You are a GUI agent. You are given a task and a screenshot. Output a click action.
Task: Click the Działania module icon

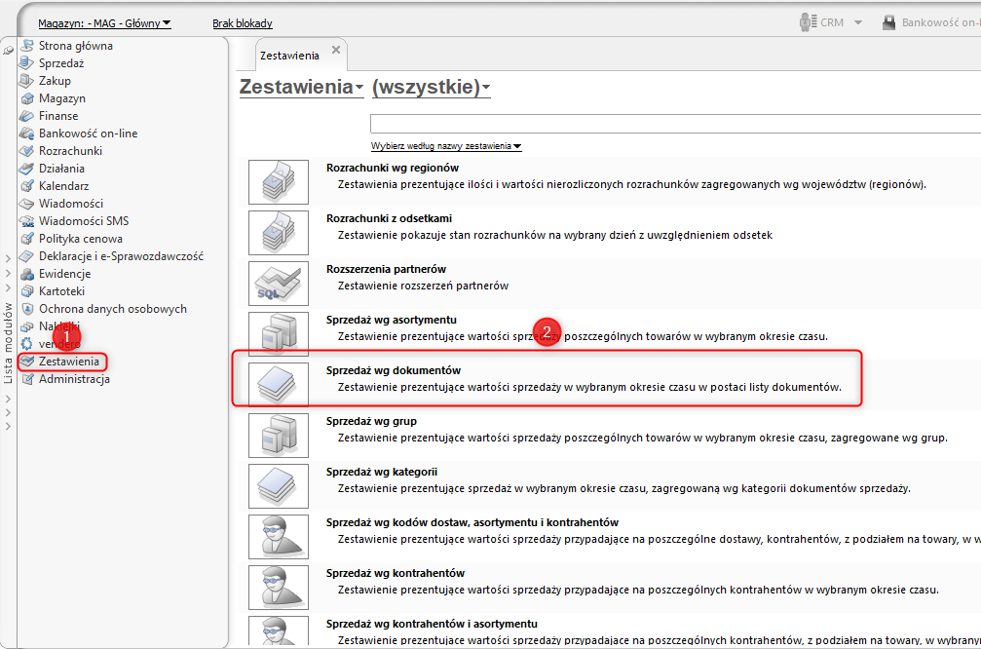coord(26,169)
